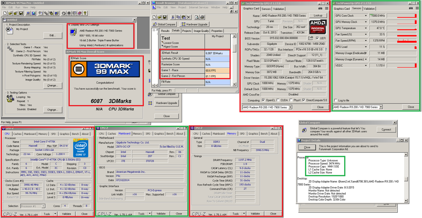
Task: Click Open folder icon in Result Browser toolbar
Action: click(x=159, y=17)
